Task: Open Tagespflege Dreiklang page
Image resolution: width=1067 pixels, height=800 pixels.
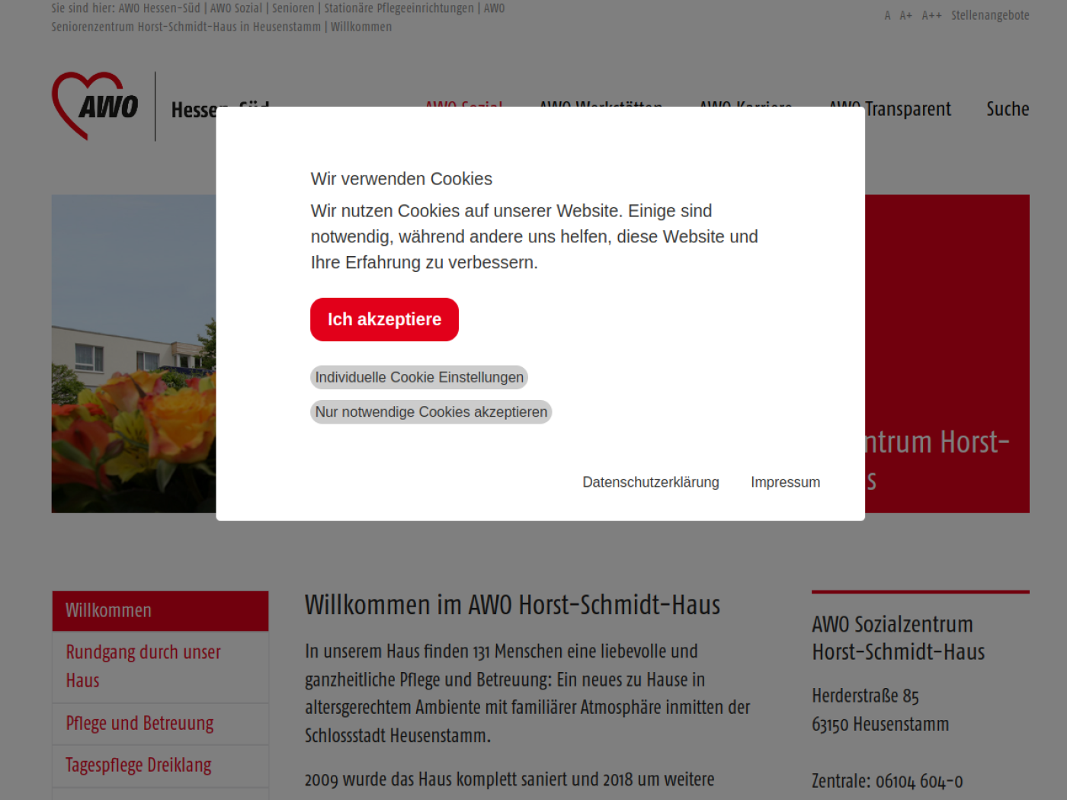Action: click(160, 766)
